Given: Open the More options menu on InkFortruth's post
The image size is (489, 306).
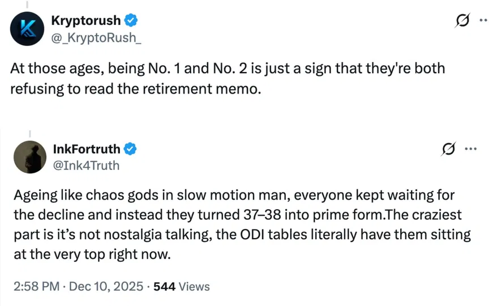Looking at the screenshot, I should pyautogui.click(x=470, y=150).
